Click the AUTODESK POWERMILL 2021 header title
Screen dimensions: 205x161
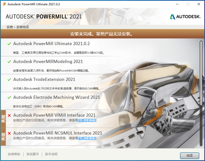44,17
